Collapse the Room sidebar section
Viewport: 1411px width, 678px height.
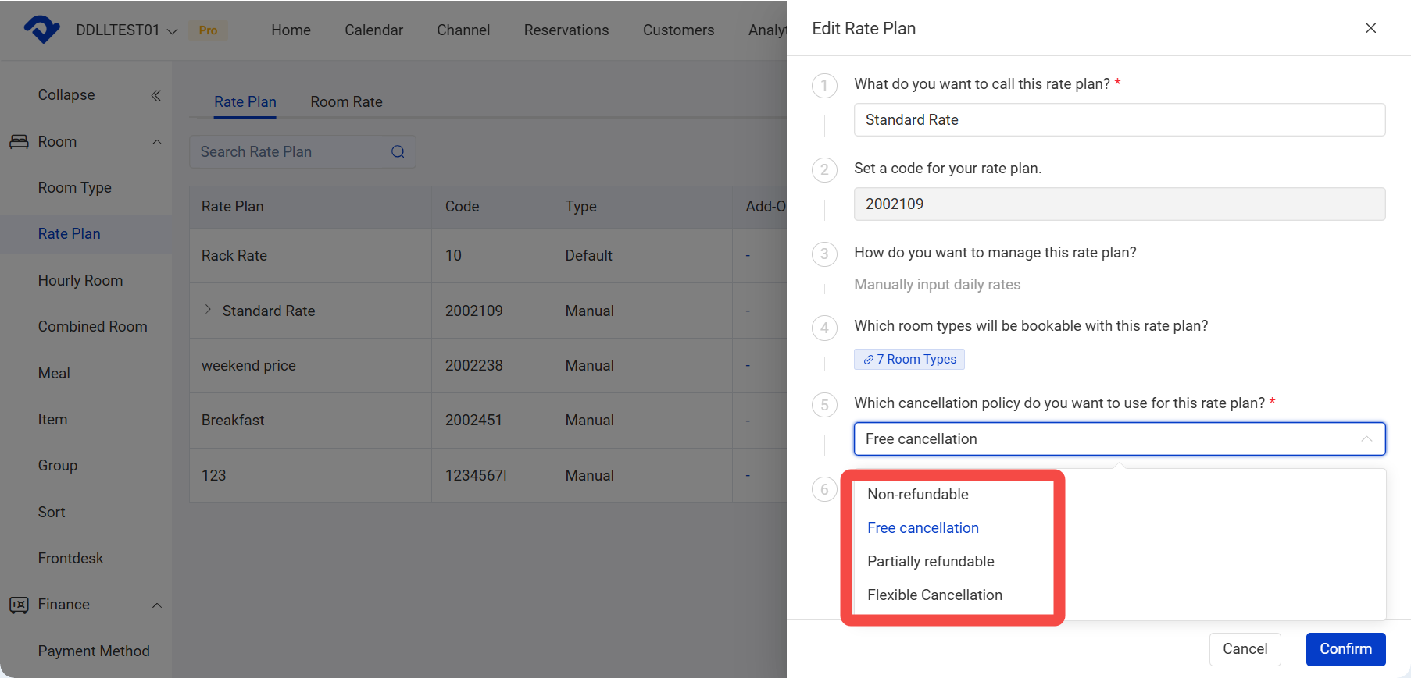click(157, 142)
